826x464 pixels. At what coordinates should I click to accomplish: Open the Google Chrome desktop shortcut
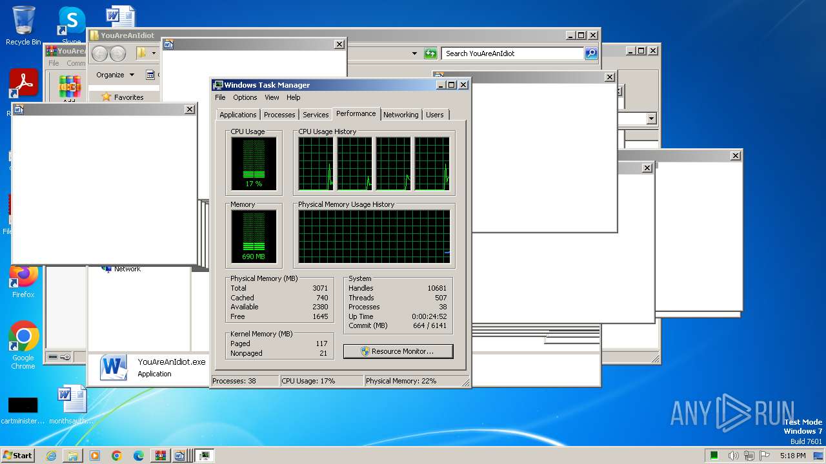click(23, 345)
